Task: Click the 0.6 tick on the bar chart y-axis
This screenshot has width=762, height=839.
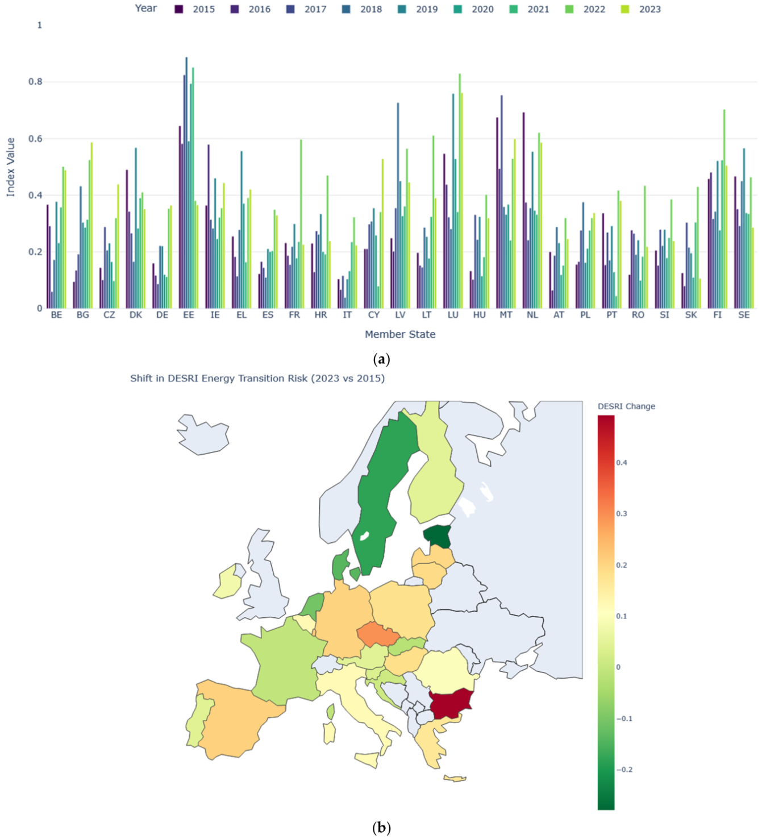Action: 36,139
